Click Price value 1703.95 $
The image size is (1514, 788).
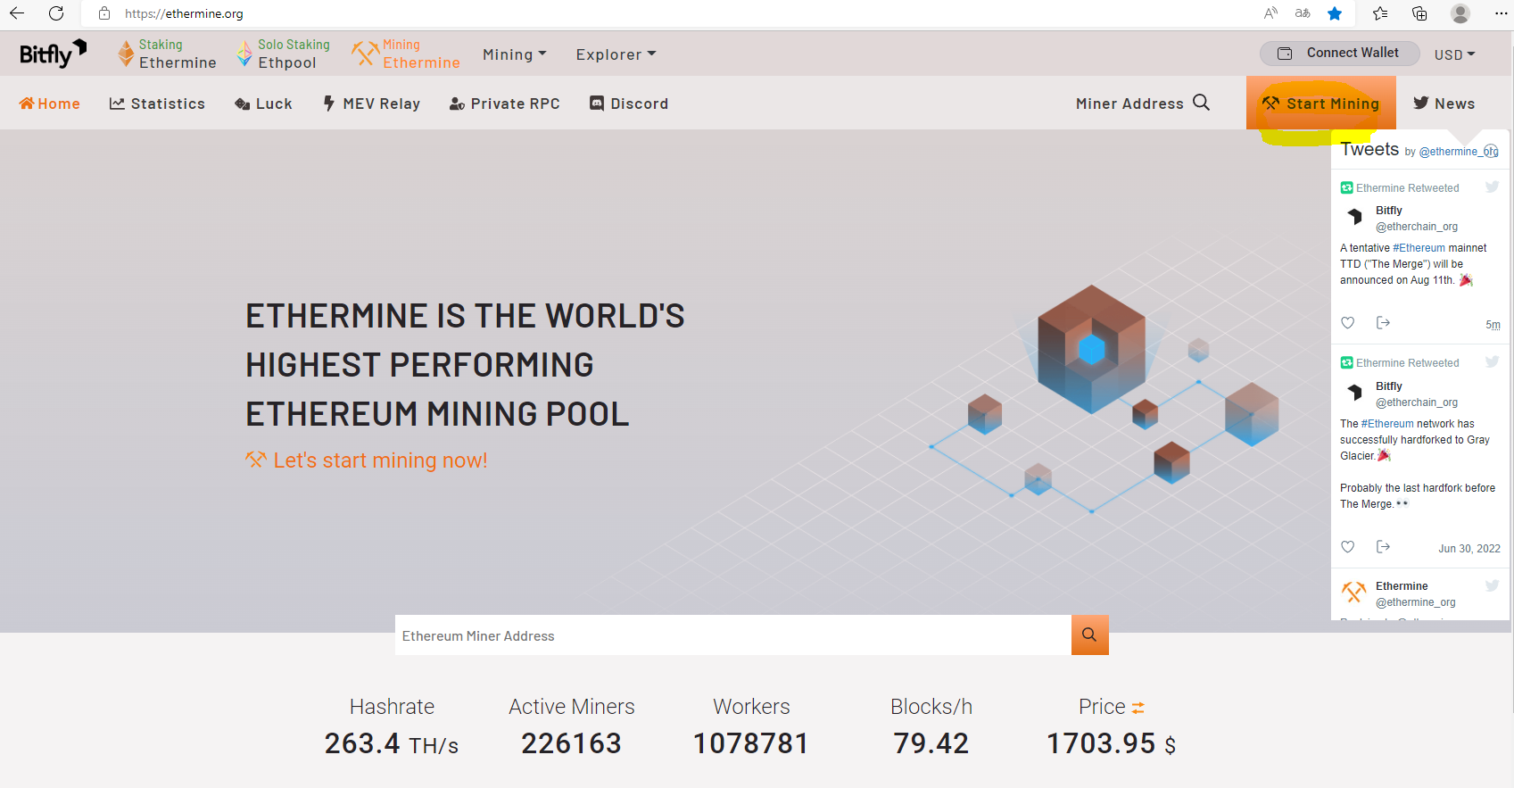(x=1112, y=743)
